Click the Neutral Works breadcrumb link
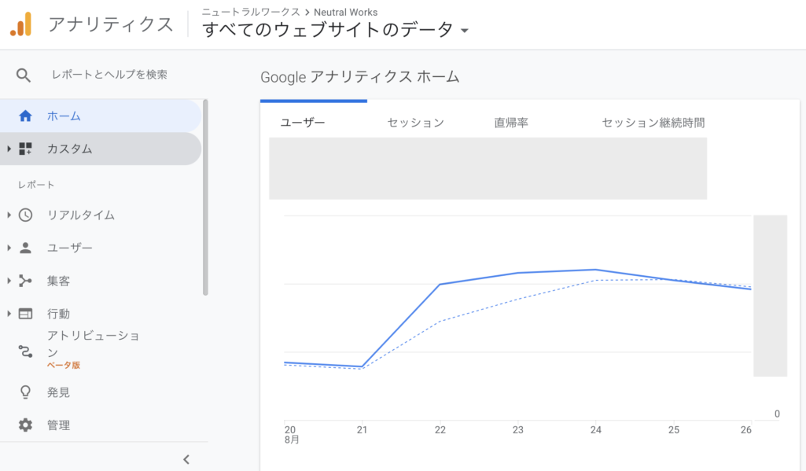The width and height of the screenshot is (806, 471). tap(344, 12)
